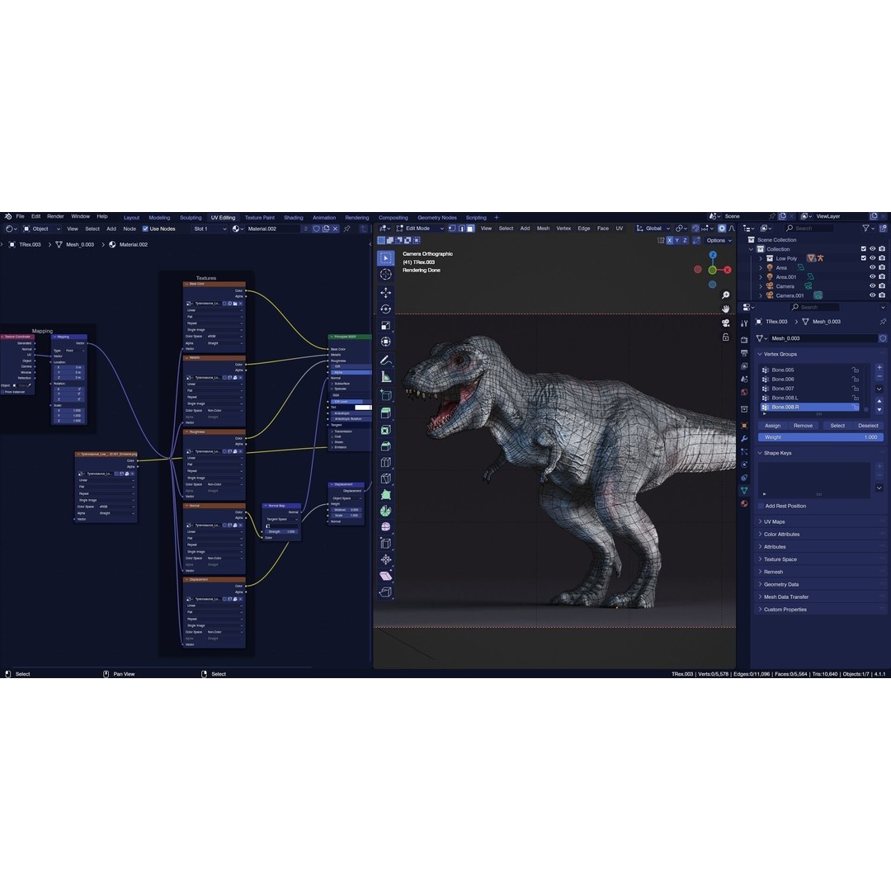Image resolution: width=891 pixels, height=891 pixels.
Task: Hide Camera.001 via eye icon
Action: coord(873,295)
